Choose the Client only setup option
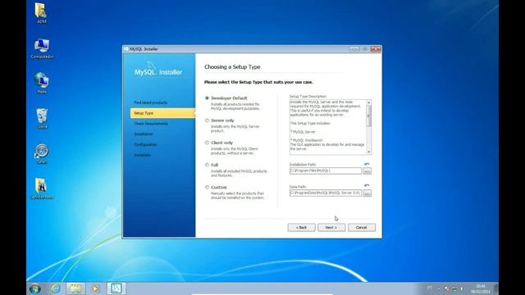 click(207, 143)
